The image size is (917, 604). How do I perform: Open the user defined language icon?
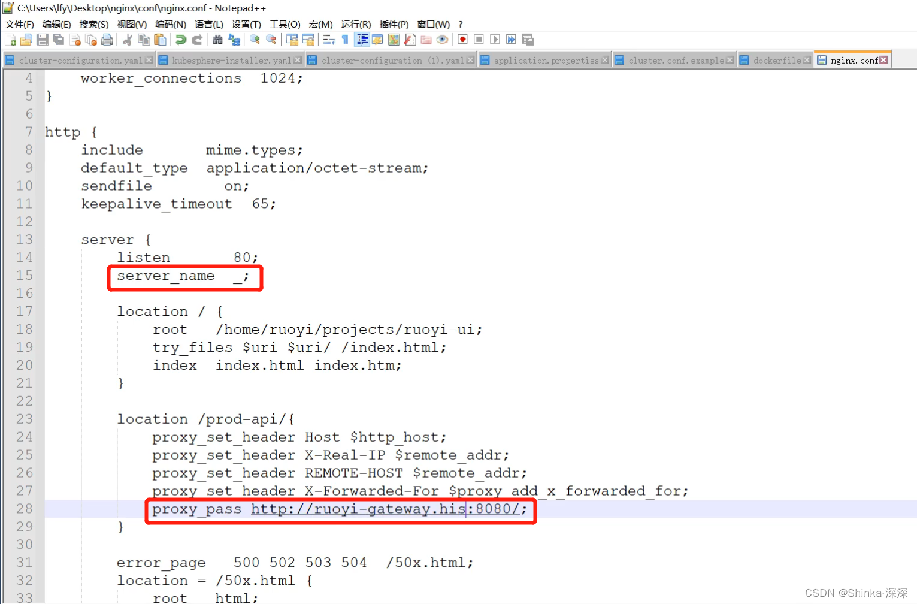(x=377, y=40)
